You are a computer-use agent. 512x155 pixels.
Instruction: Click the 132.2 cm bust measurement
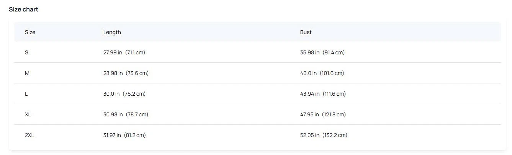(x=335, y=135)
